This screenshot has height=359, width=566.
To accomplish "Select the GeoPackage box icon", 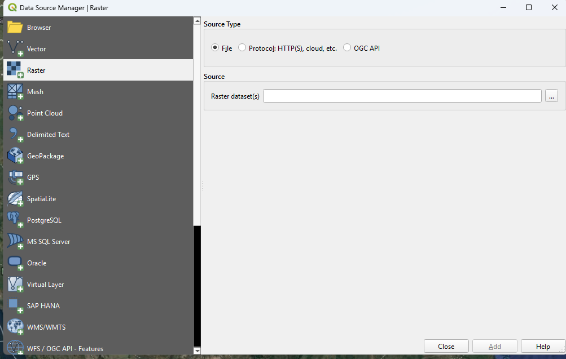I will pyautogui.click(x=15, y=156).
